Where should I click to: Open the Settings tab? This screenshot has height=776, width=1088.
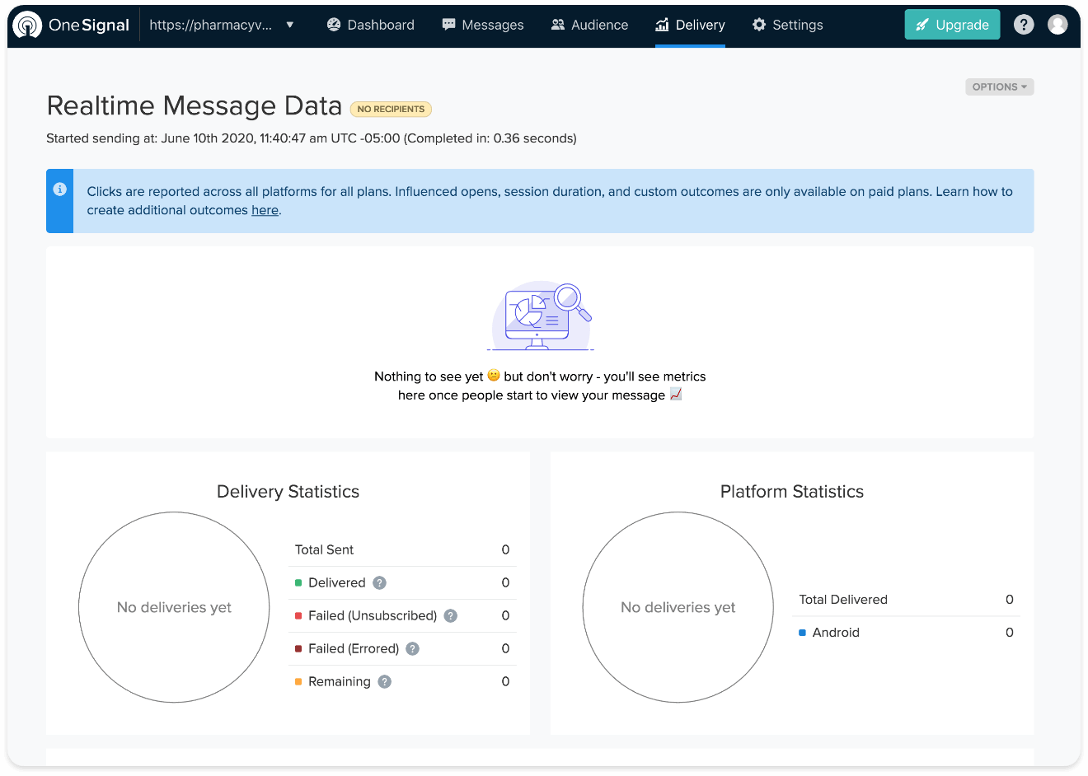787,25
